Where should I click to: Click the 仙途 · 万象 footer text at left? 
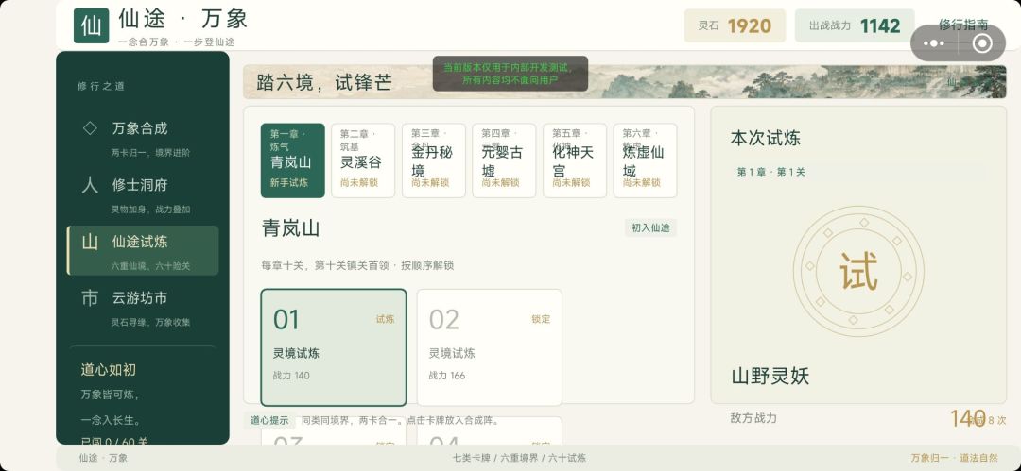tap(104, 458)
